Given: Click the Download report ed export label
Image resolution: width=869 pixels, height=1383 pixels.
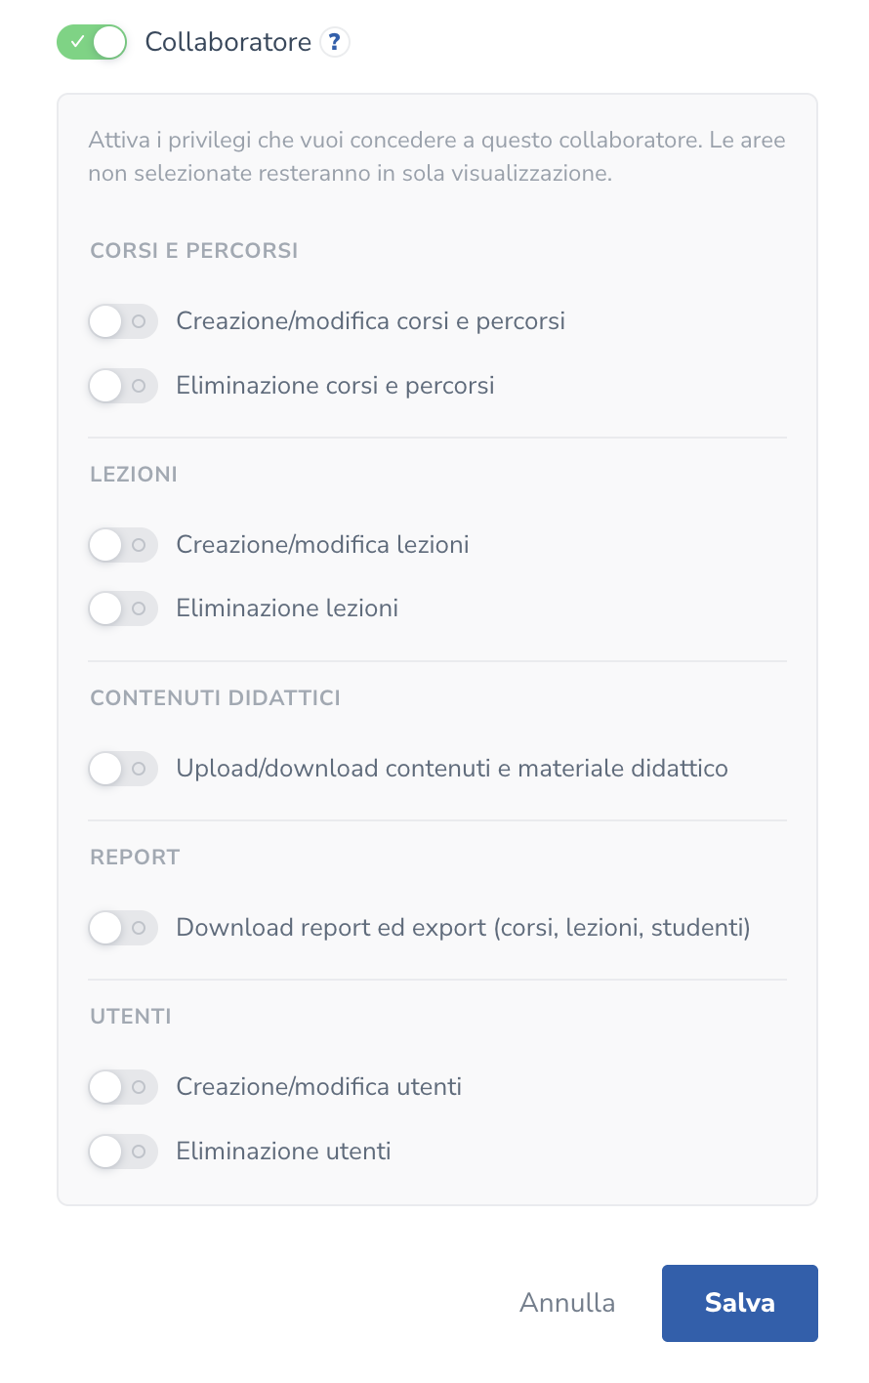Looking at the screenshot, I should [x=464, y=928].
